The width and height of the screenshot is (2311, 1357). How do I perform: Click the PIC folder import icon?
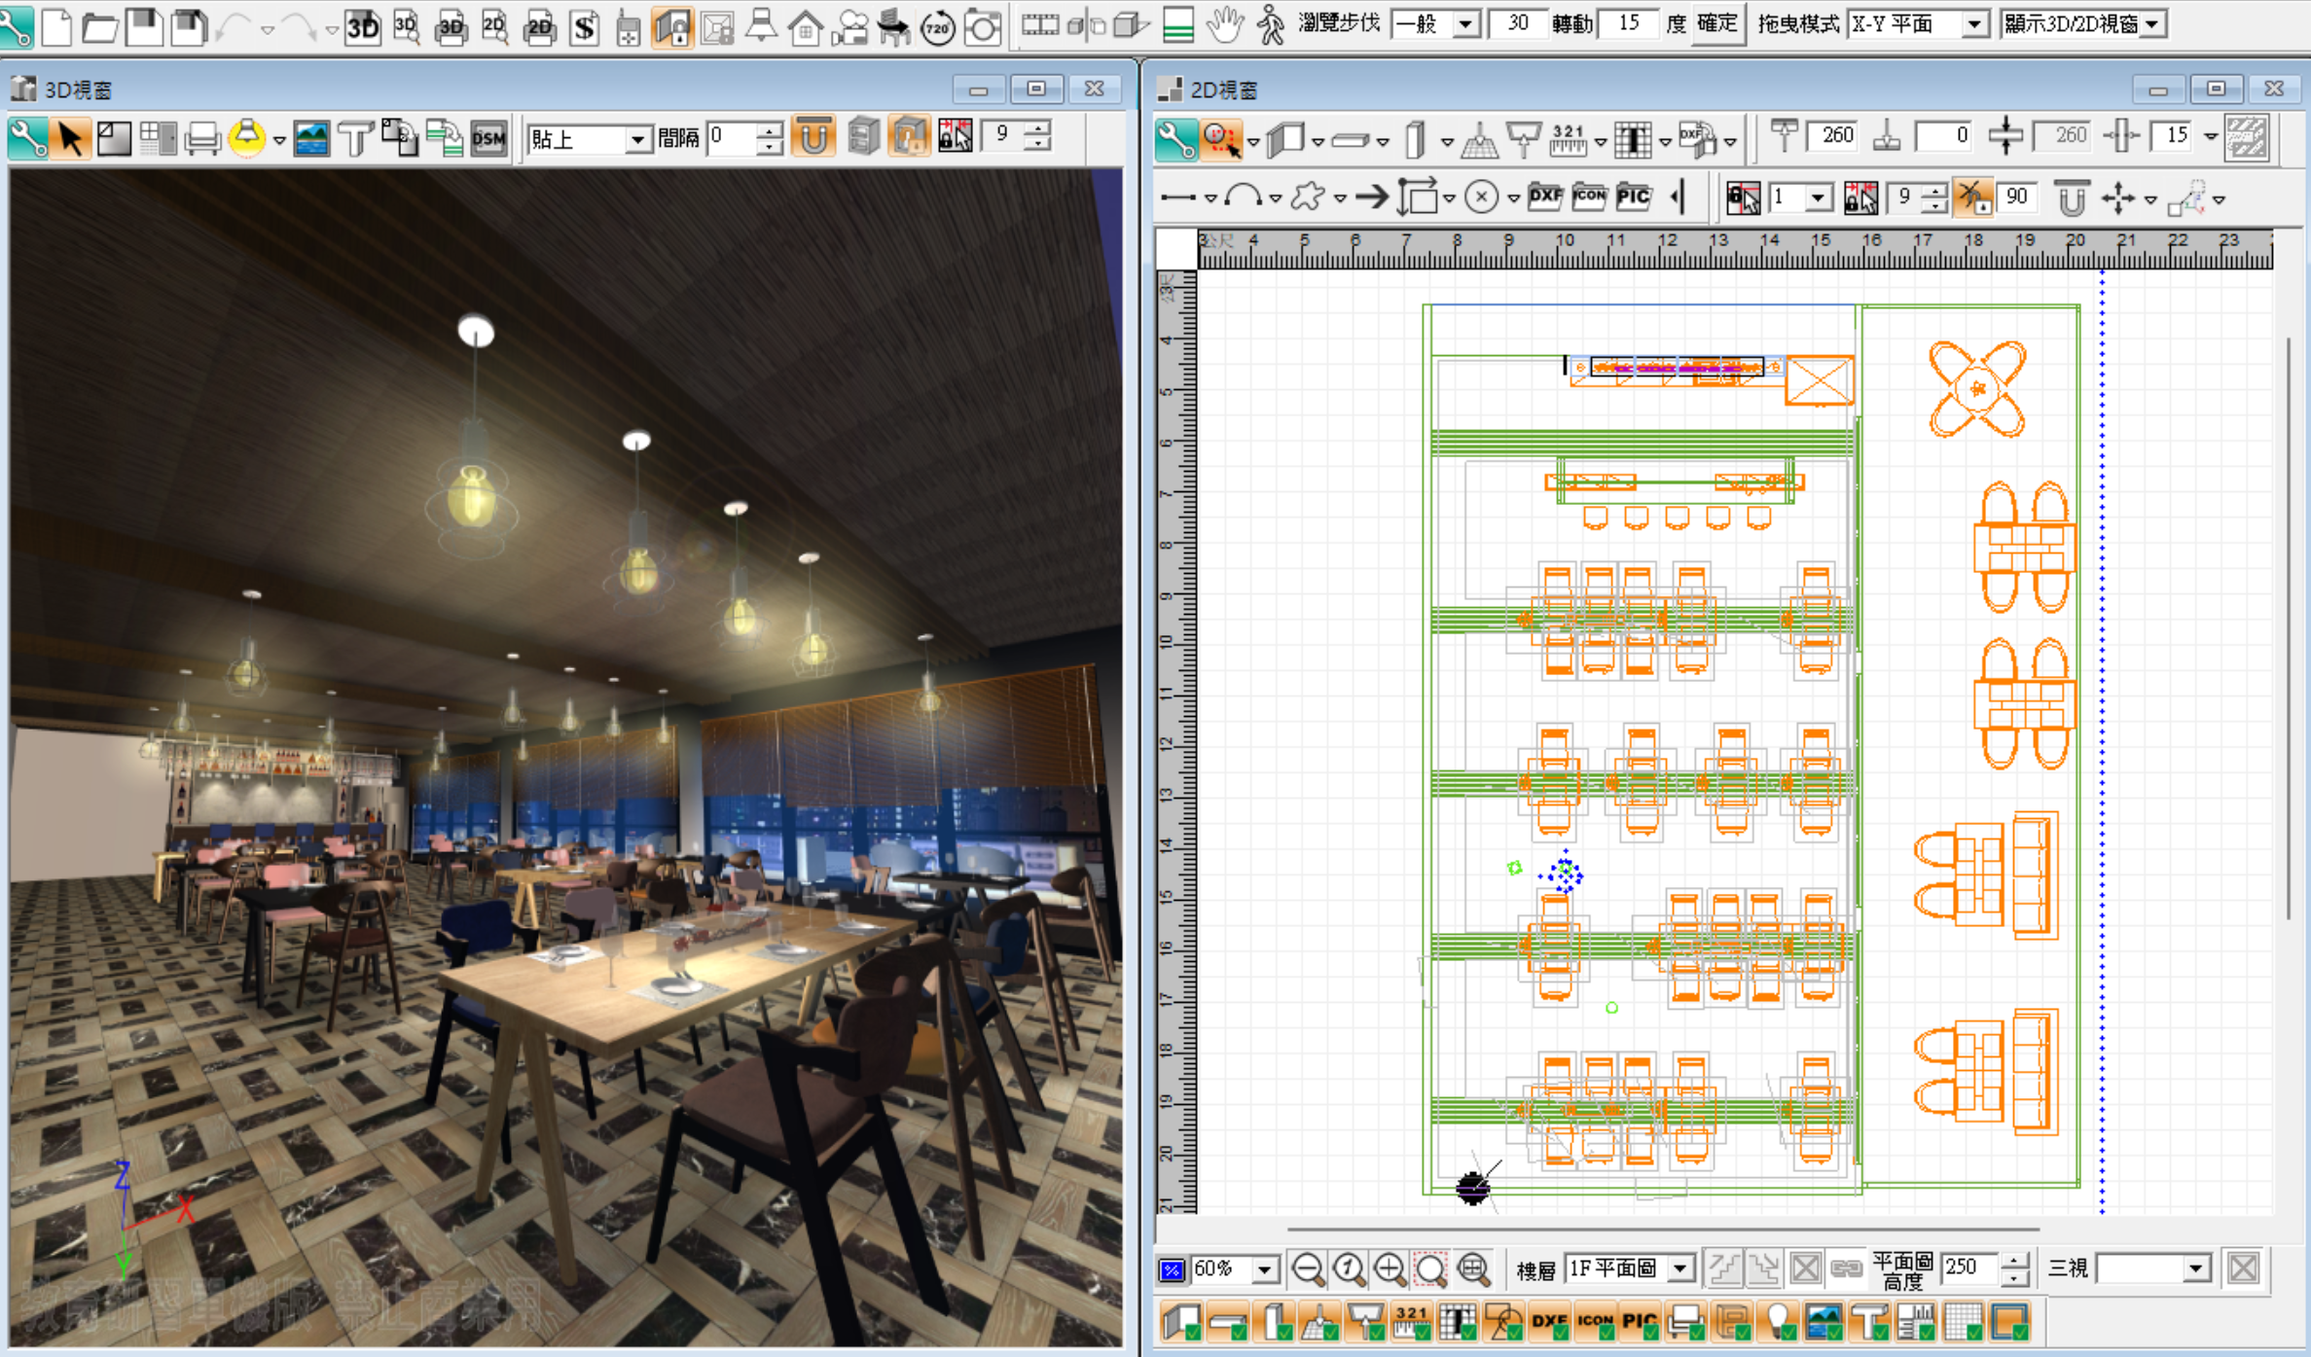[1633, 197]
